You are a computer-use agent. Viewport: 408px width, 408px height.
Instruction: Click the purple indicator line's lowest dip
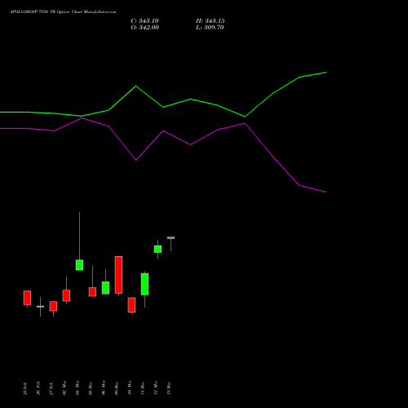click(326, 192)
